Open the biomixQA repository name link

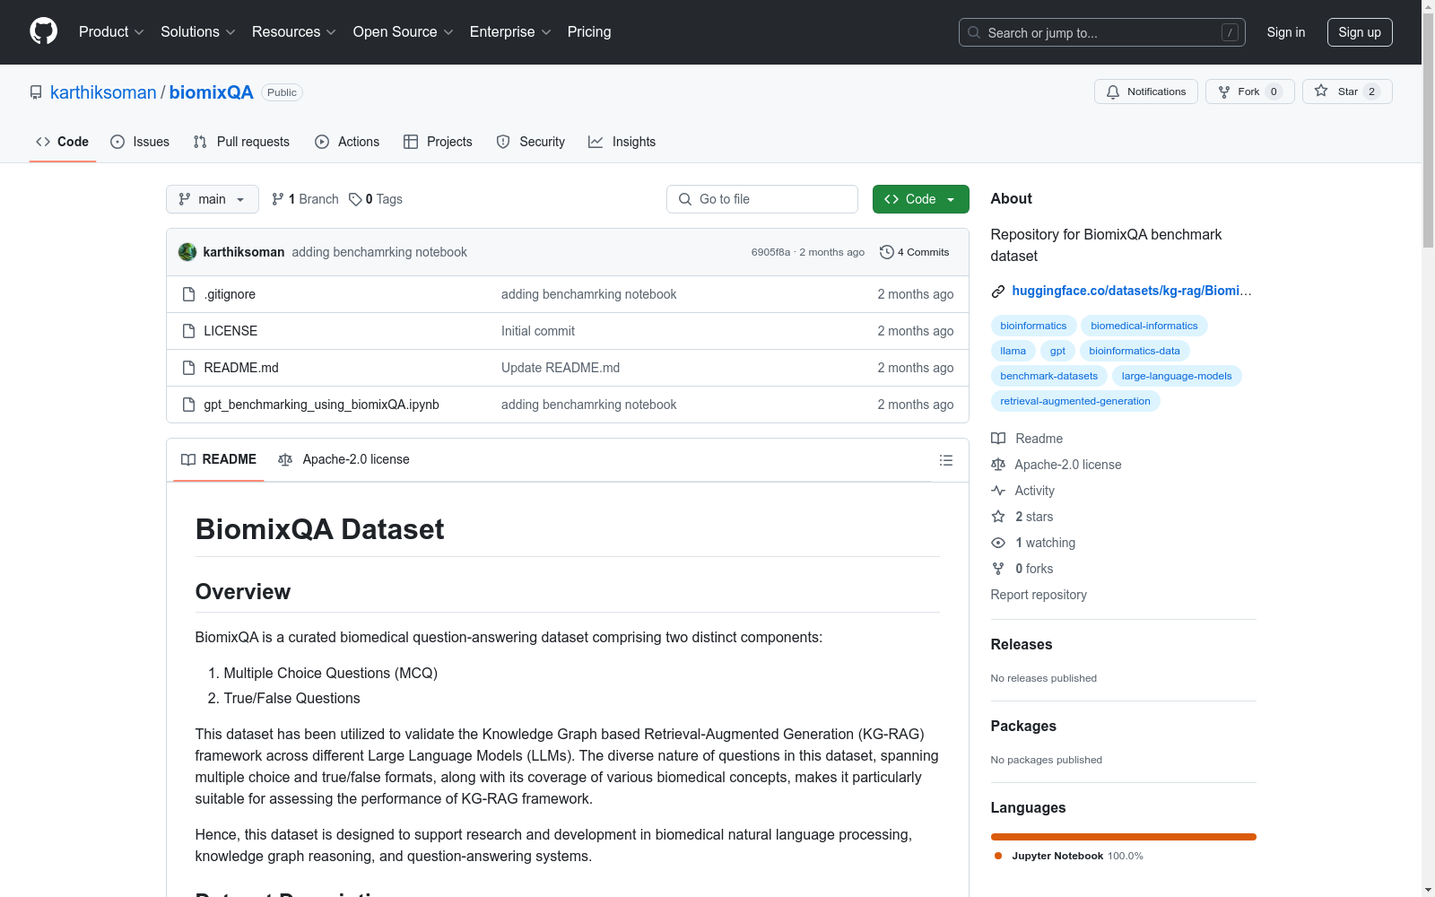pos(212,92)
